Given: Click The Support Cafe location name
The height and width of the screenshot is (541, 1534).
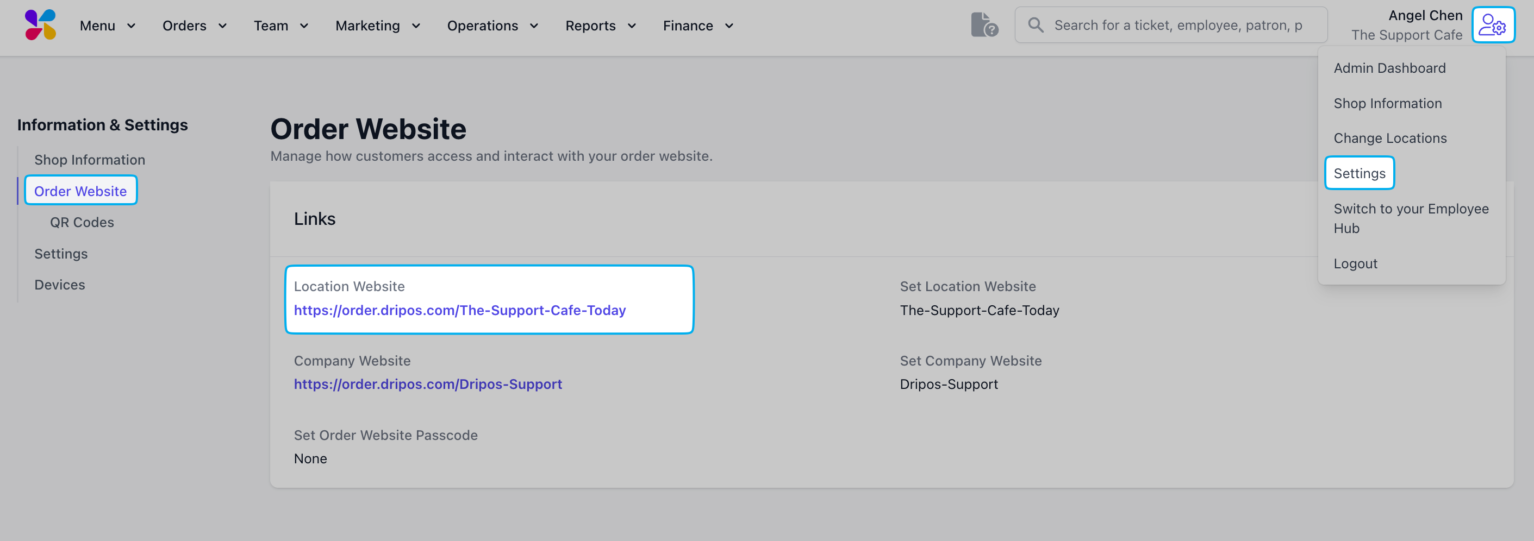Looking at the screenshot, I should pyautogui.click(x=1407, y=35).
